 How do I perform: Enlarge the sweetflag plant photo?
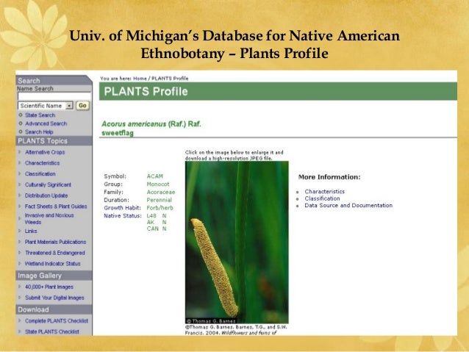click(x=237, y=243)
